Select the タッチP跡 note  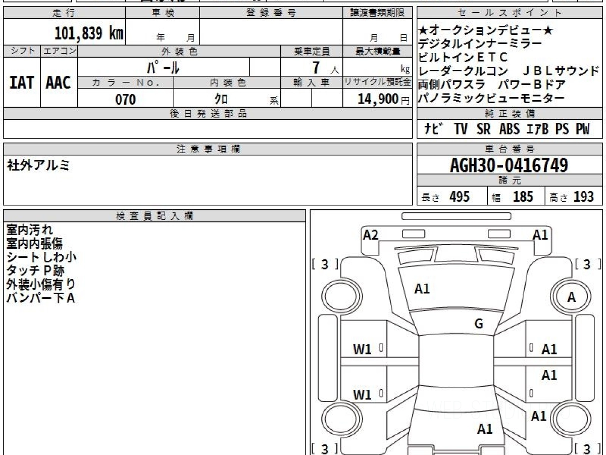point(35,271)
